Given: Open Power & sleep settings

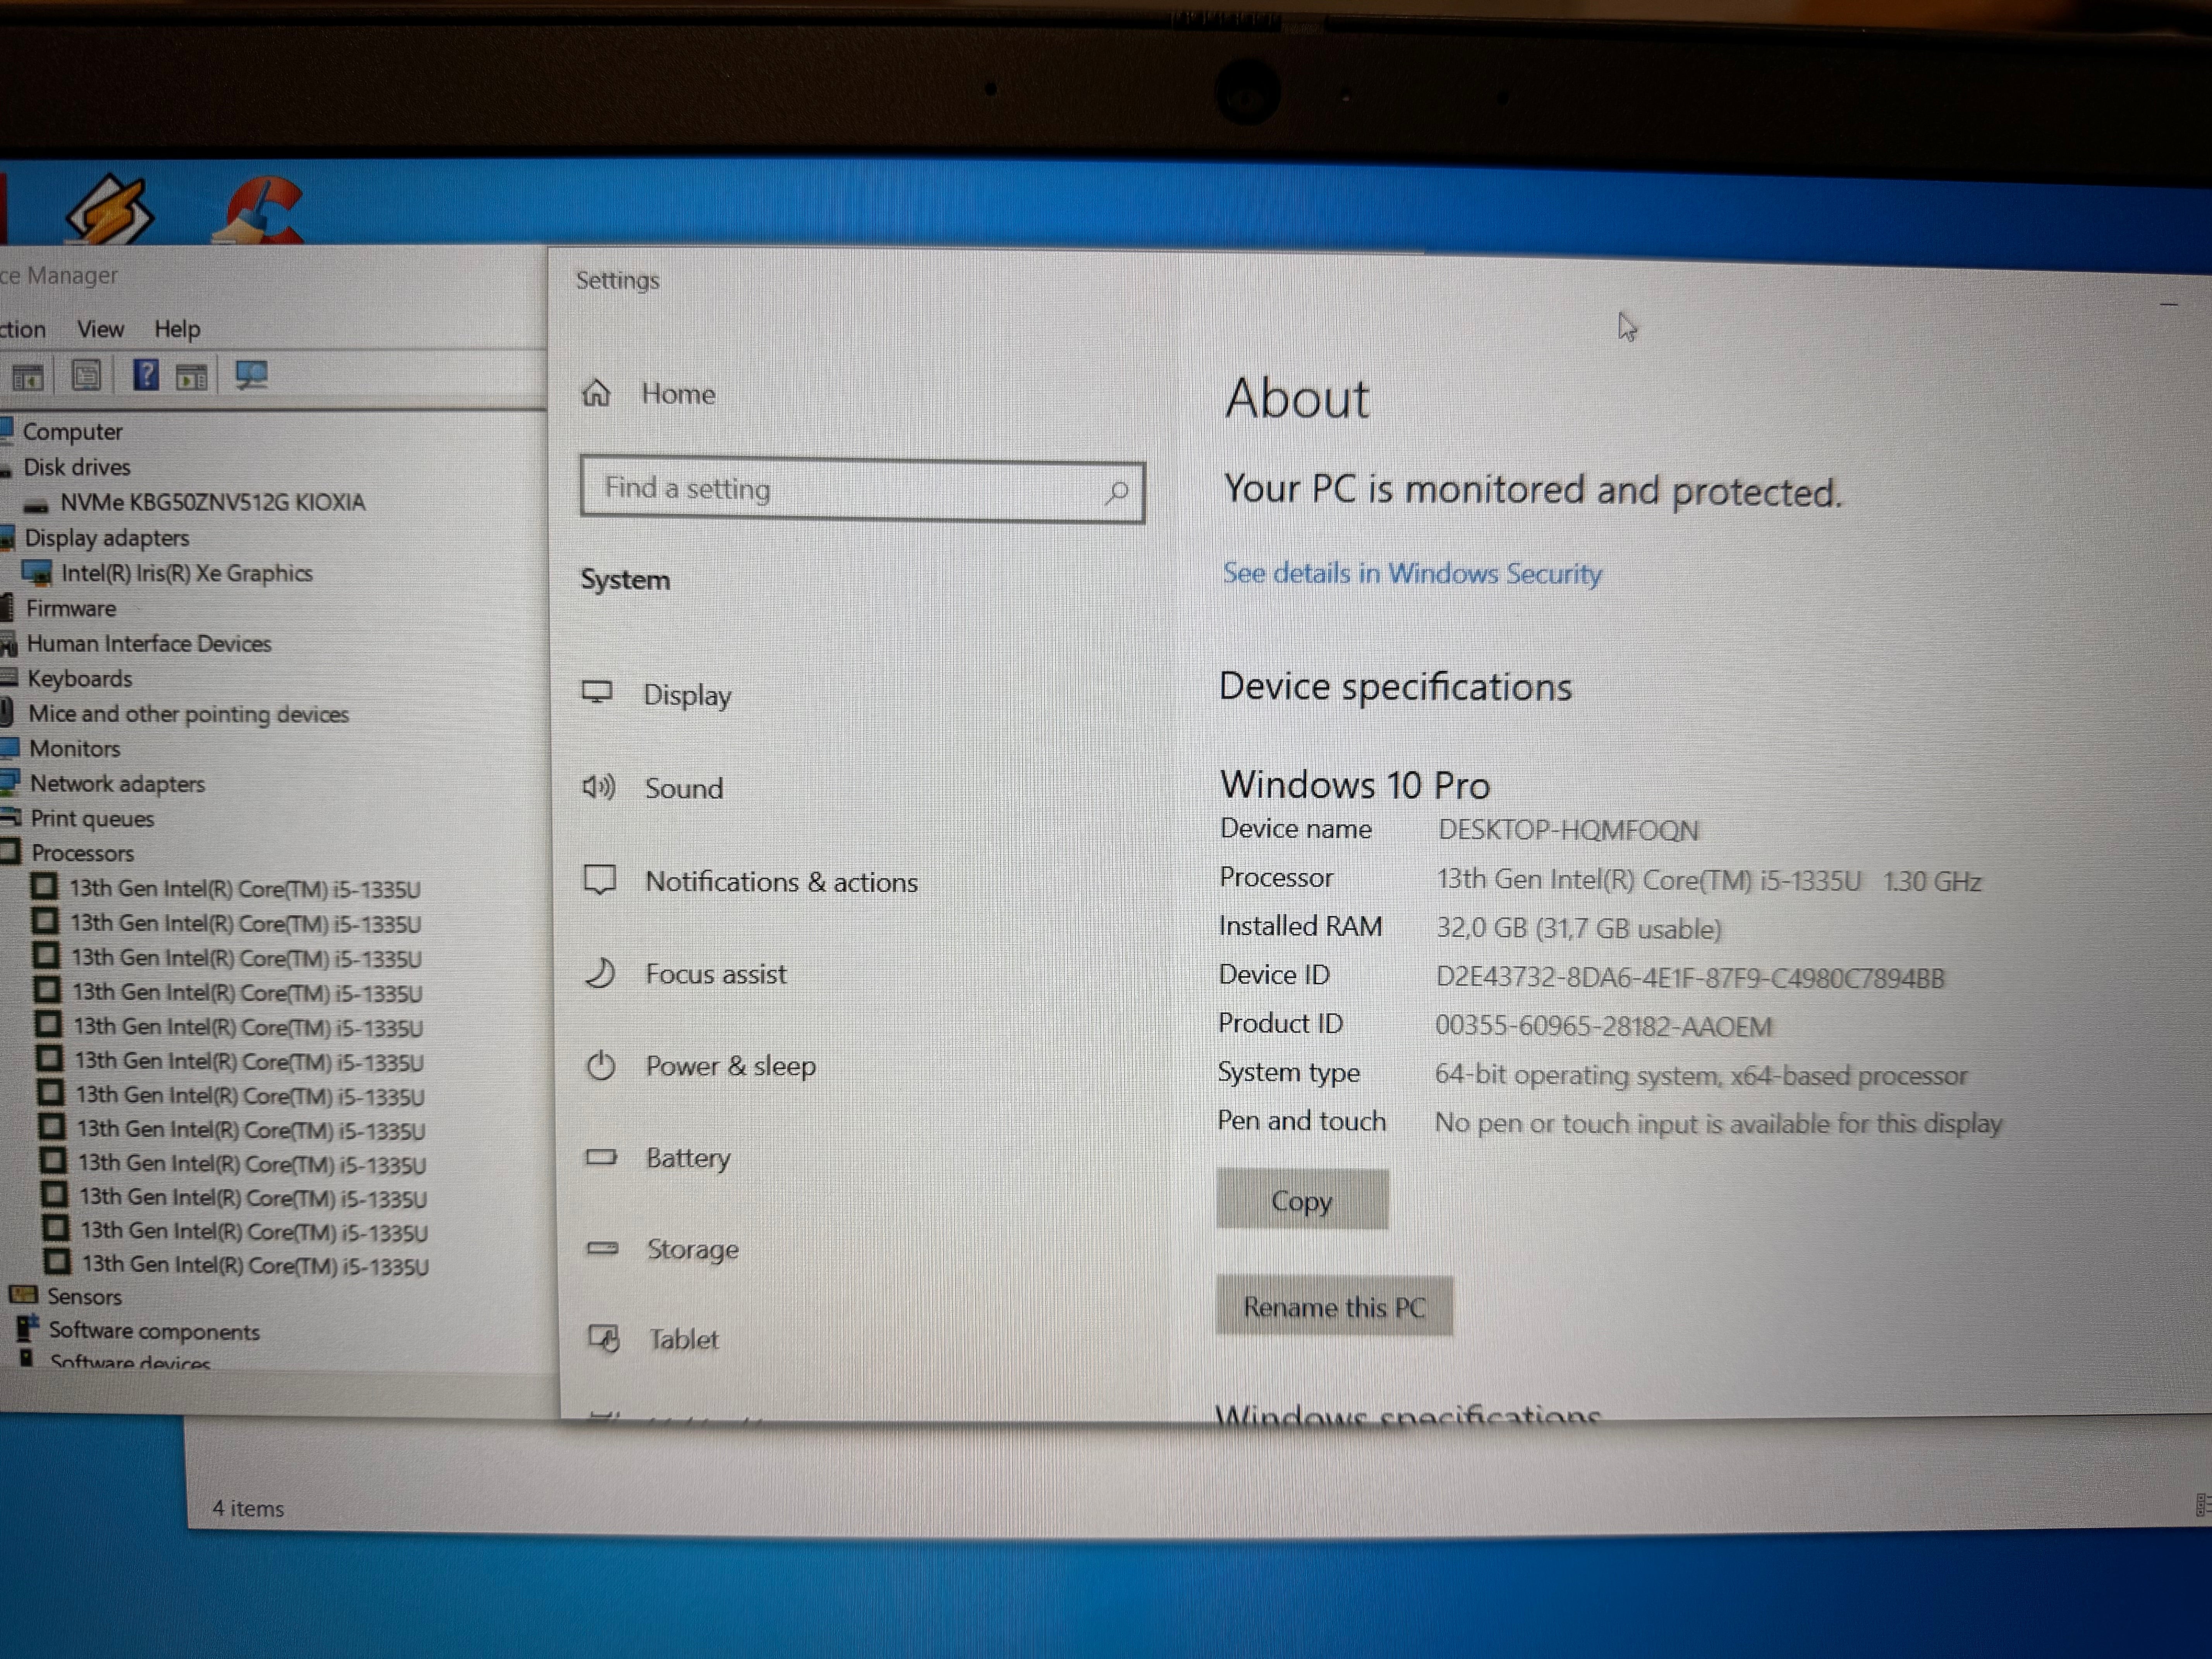Looking at the screenshot, I should (731, 1066).
